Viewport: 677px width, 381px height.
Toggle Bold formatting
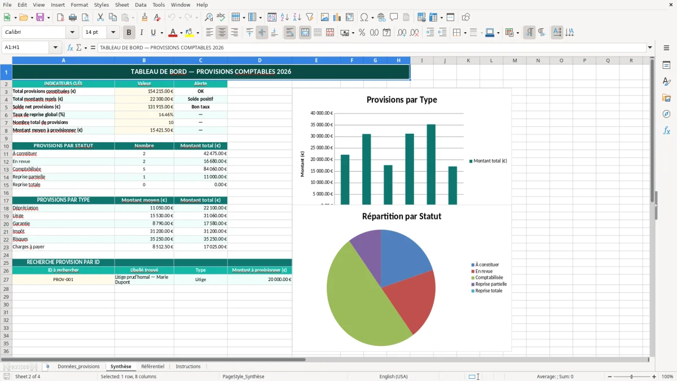pos(129,33)
